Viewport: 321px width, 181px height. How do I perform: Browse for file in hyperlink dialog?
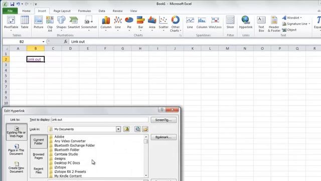click(145, 129)
